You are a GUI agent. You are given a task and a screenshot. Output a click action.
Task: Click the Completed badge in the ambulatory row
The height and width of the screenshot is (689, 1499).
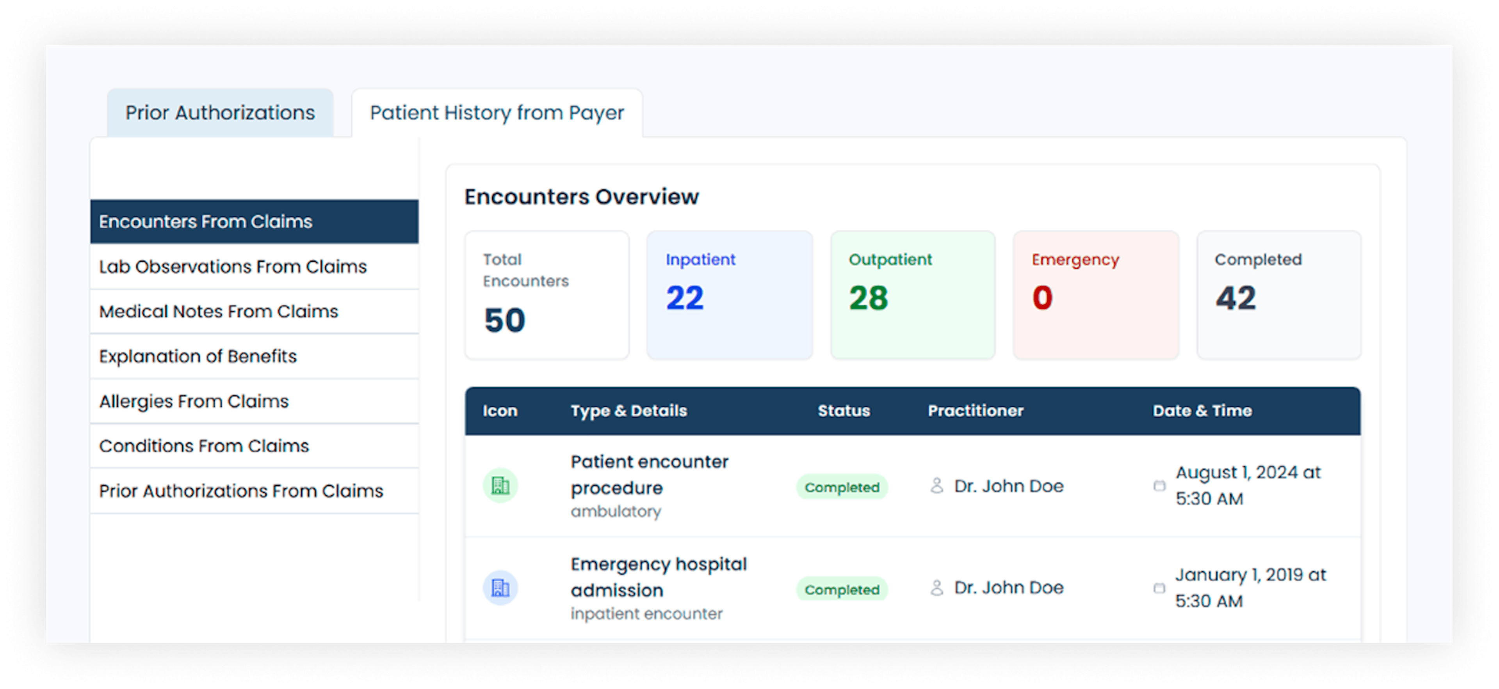pyautogui.click(x=842, y=487)
